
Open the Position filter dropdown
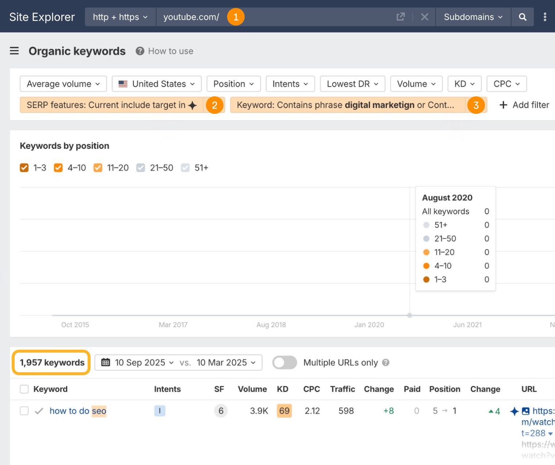tap(234, 84)
